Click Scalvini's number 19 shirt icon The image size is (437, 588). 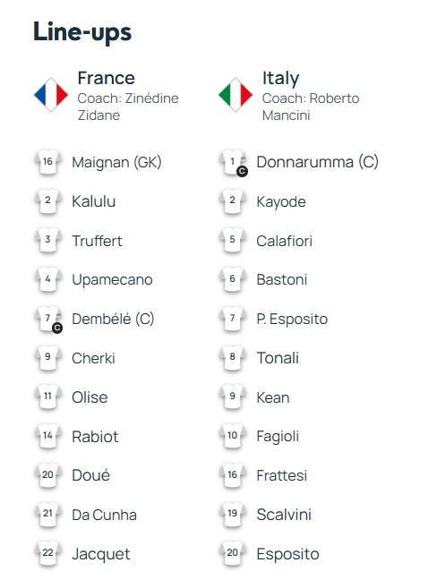tap(232, 514)
